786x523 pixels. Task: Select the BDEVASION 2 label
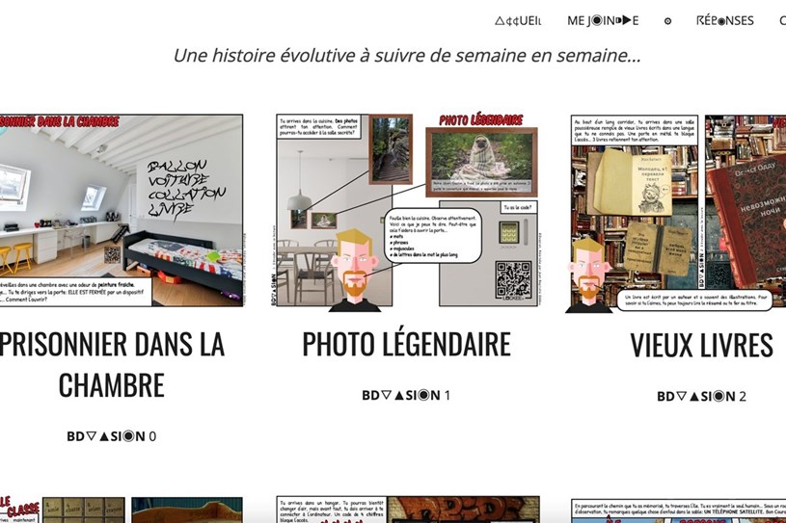tap(701, 397)
